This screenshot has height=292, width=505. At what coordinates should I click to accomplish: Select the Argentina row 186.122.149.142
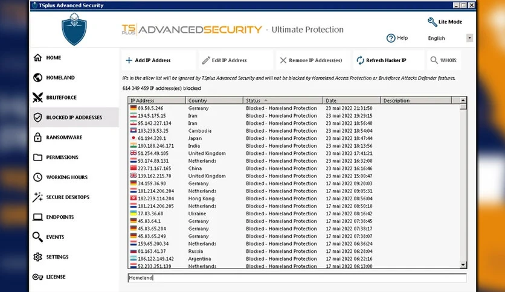(294, 259)
